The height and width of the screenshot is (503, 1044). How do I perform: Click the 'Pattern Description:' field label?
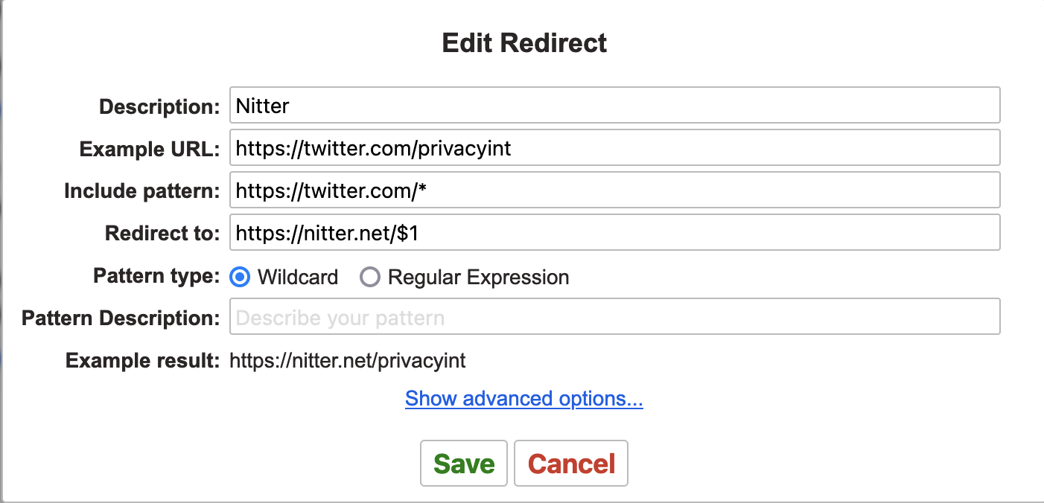121,318
